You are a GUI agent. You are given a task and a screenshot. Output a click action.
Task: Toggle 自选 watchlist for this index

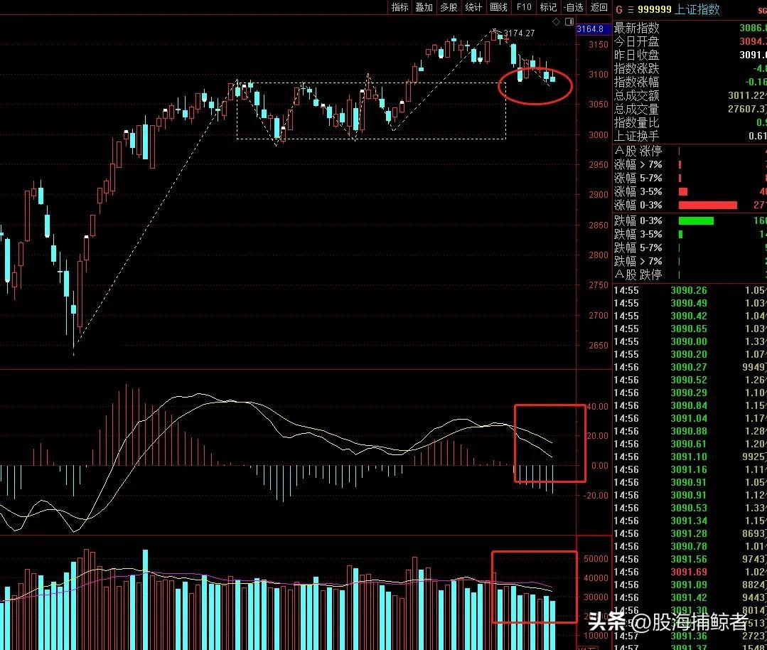[573, 7]
